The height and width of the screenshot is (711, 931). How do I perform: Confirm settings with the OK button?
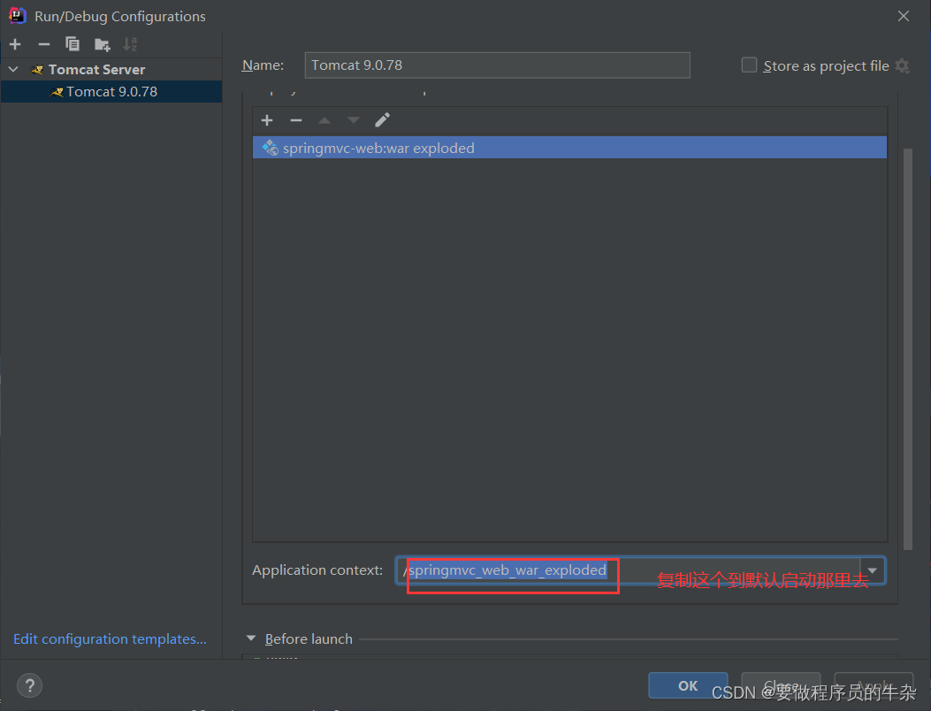pos(687,685)
